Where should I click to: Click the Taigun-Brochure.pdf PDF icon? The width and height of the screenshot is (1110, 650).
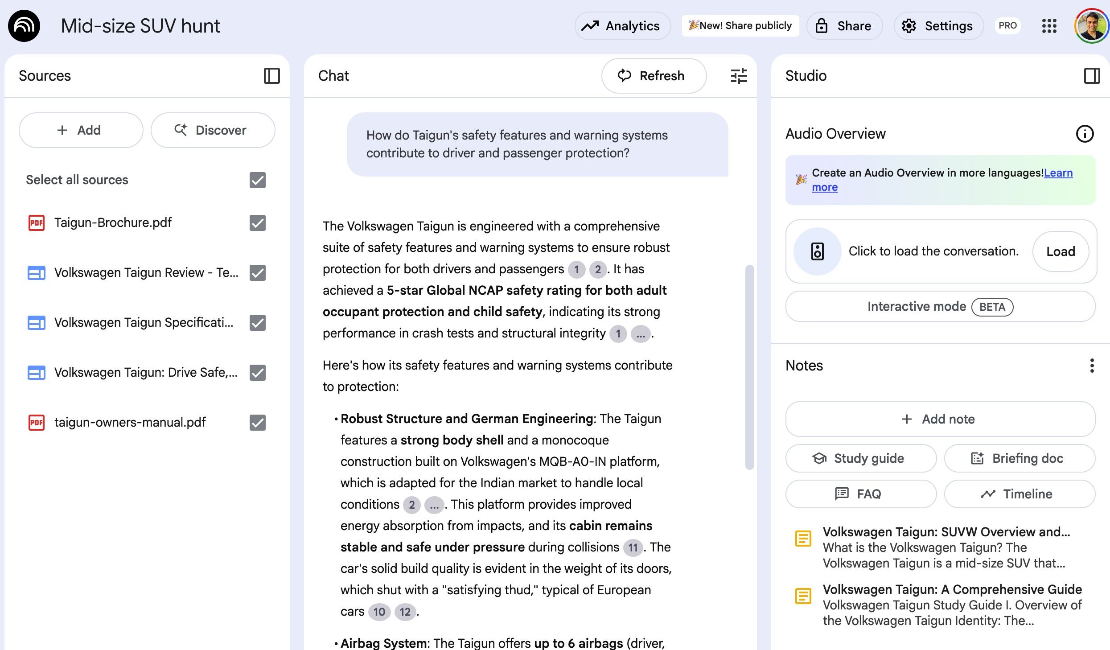37,222
